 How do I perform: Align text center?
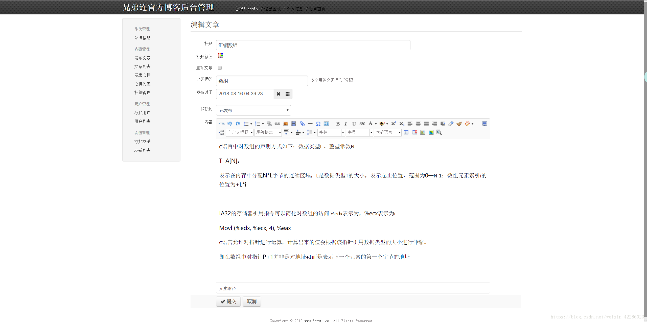(x=418, y=124)
